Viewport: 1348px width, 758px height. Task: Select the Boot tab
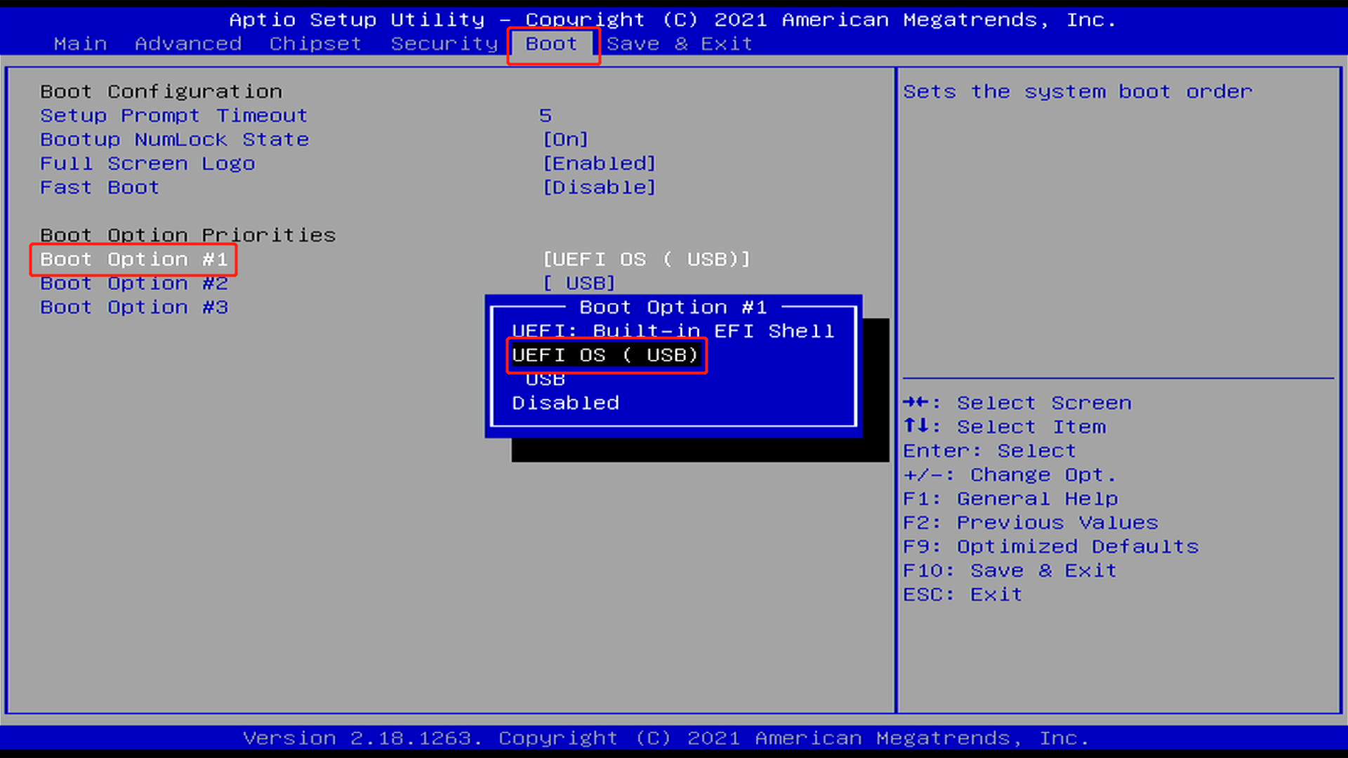[551, 44]
